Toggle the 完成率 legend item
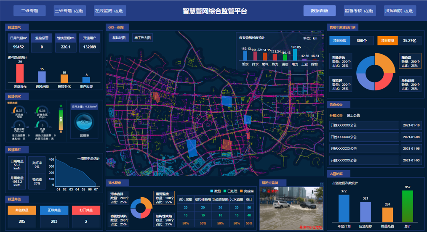The width and height of the screenshot is (427, 232). click(x=246, y=191)
